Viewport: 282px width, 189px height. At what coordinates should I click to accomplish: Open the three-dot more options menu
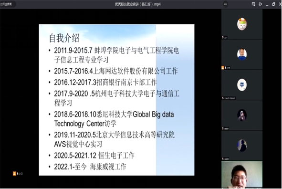pyautogui.click(x=226, y=4)
